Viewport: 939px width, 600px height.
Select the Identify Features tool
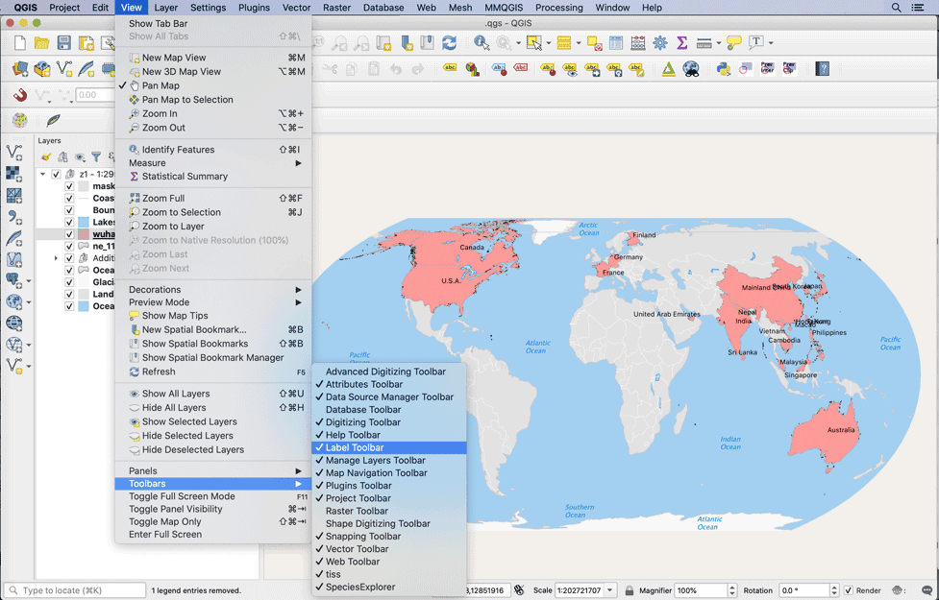click(482, 43)
